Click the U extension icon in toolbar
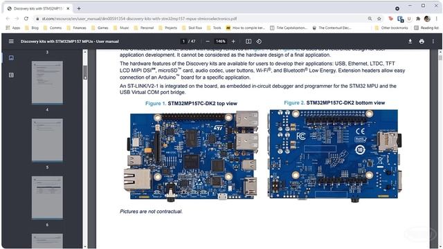The width and height of the screenshot is (443, 249). tap(409, 19)
